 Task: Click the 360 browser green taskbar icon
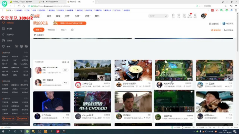(27, 131)
